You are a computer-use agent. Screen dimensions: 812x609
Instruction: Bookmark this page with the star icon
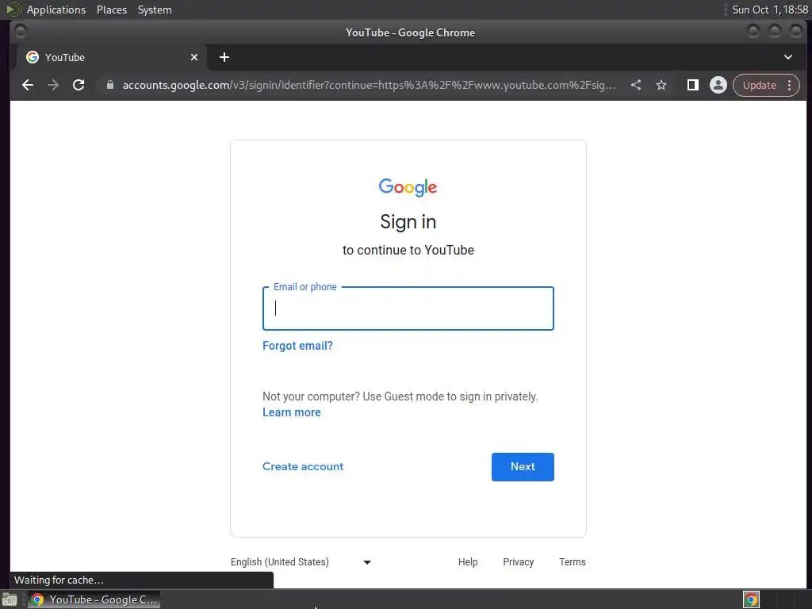click(661, 85)
